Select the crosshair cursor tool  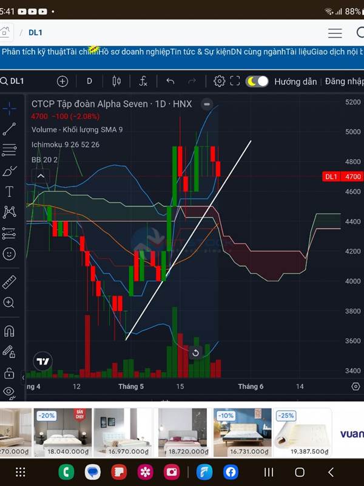9,109
